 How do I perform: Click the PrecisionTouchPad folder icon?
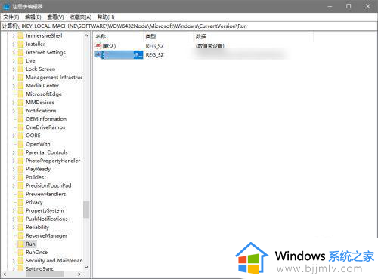(x=20, y=185)
